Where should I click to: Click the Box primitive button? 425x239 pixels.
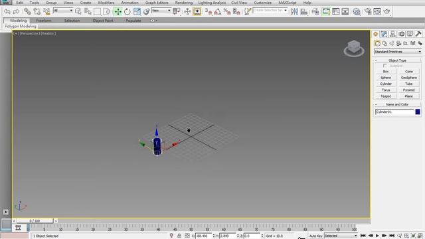point(386,71)
